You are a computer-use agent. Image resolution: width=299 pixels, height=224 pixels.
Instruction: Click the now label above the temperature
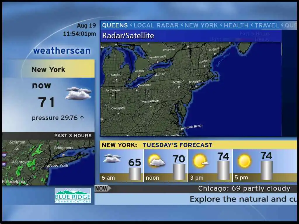pyautogui.click(x=41, y=85)
